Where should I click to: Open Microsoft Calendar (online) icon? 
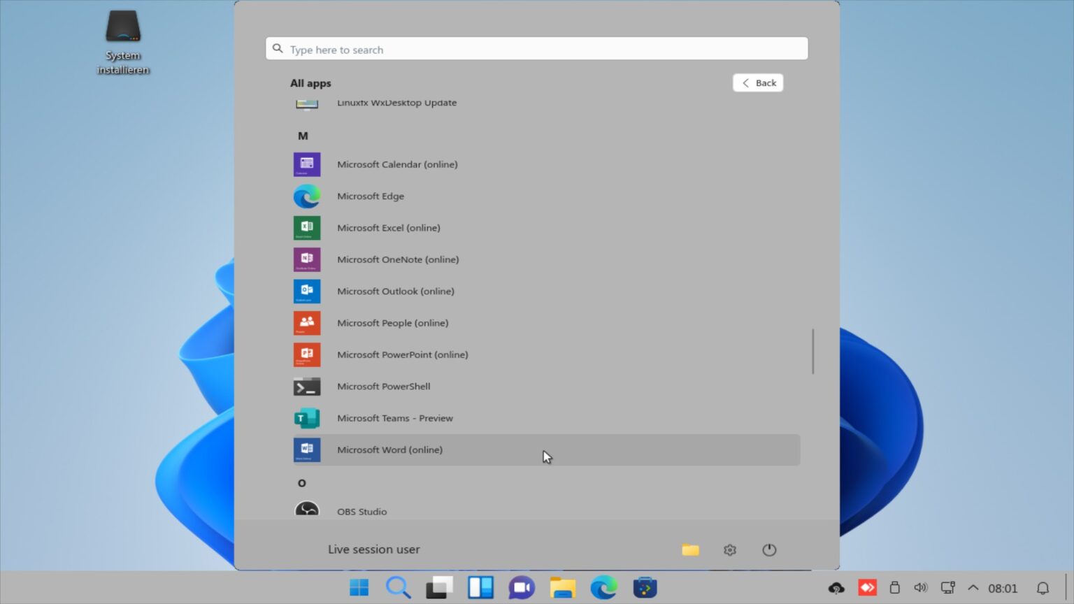point(307,164)
